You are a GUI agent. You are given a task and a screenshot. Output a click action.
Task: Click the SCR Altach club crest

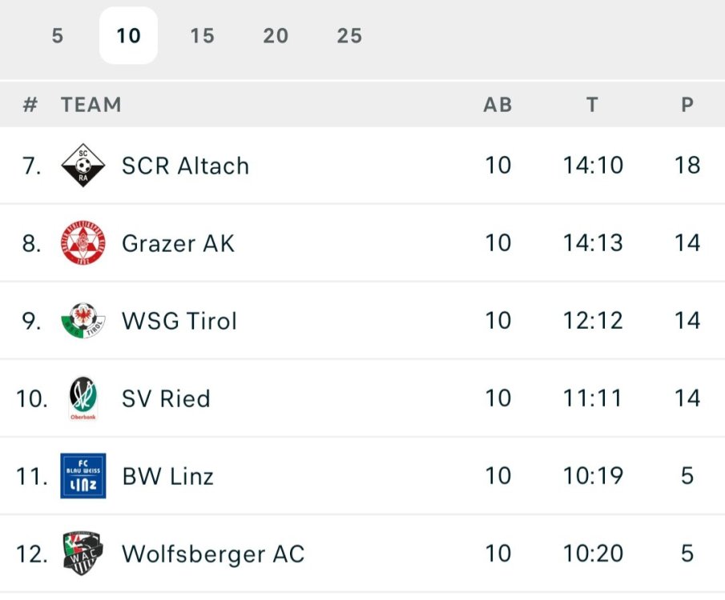coord(83,166)
